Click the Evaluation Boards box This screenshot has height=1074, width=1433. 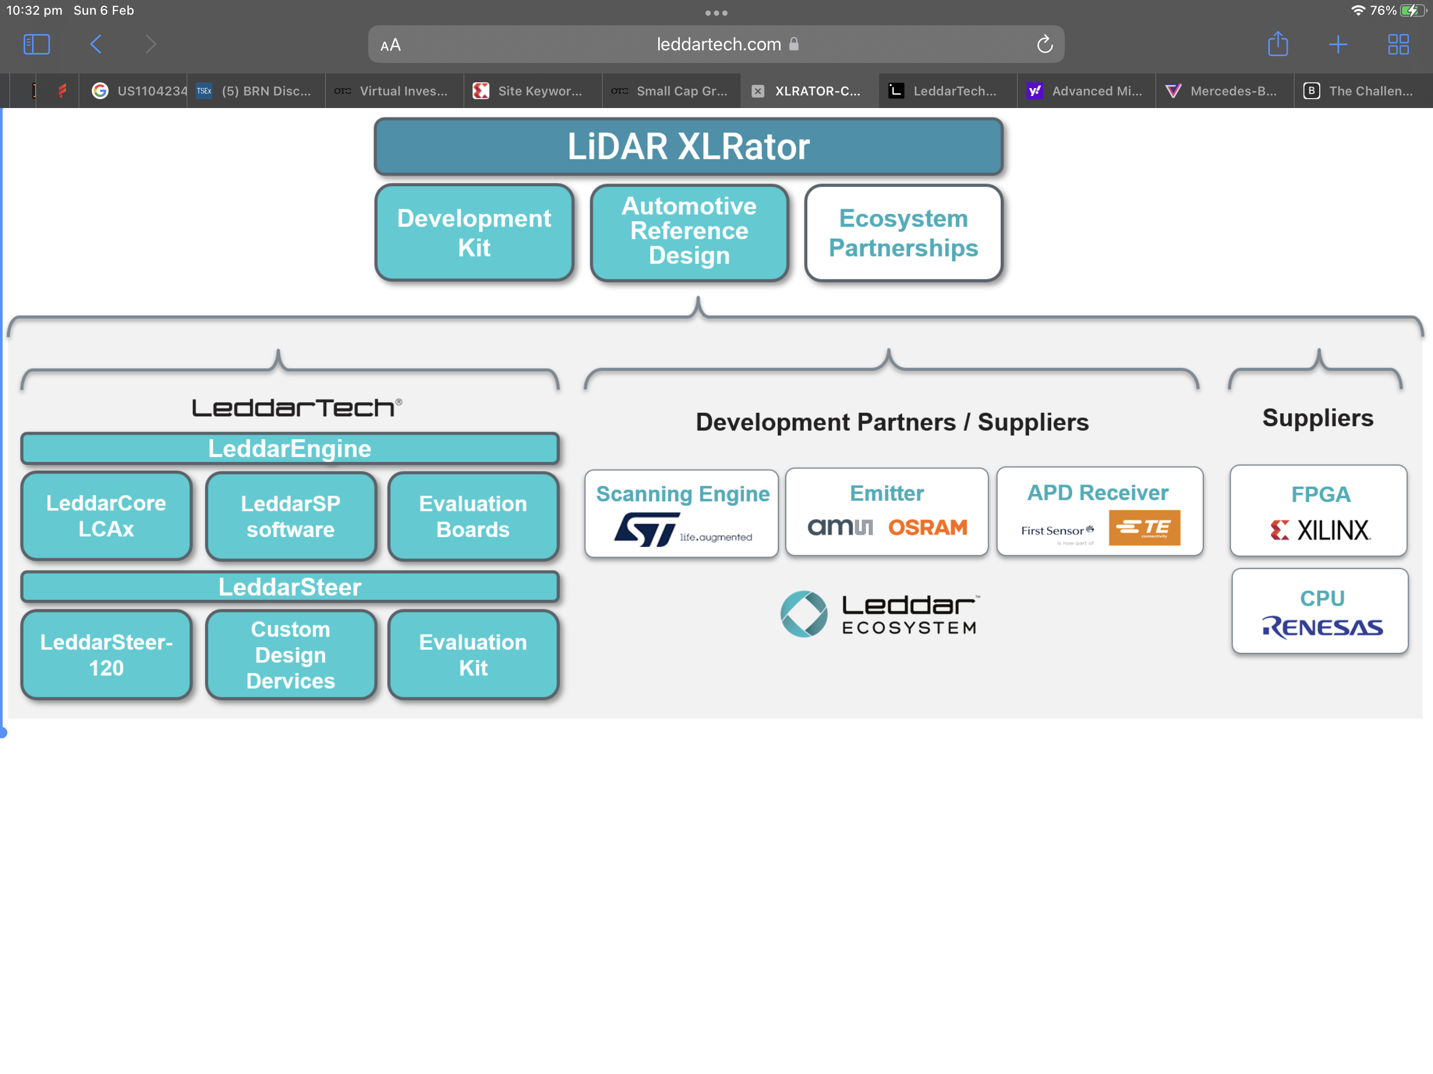[x=473, y=516]
